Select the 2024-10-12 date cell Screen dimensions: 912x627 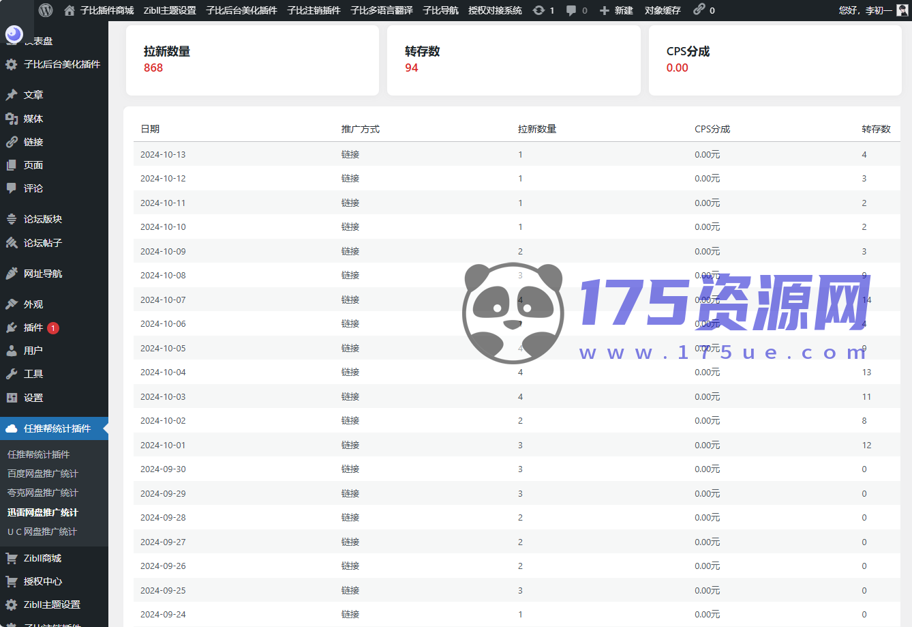tap(163, 179)
